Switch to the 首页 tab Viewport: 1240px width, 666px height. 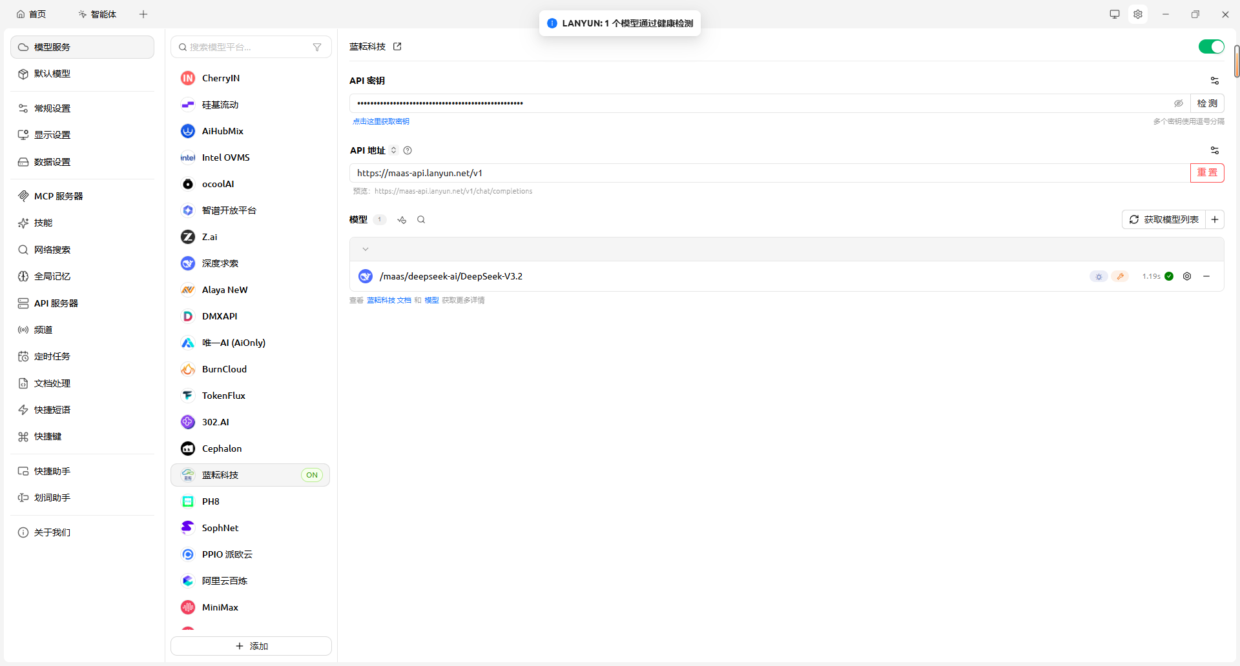pyautogui.click(x=31, y=14)
